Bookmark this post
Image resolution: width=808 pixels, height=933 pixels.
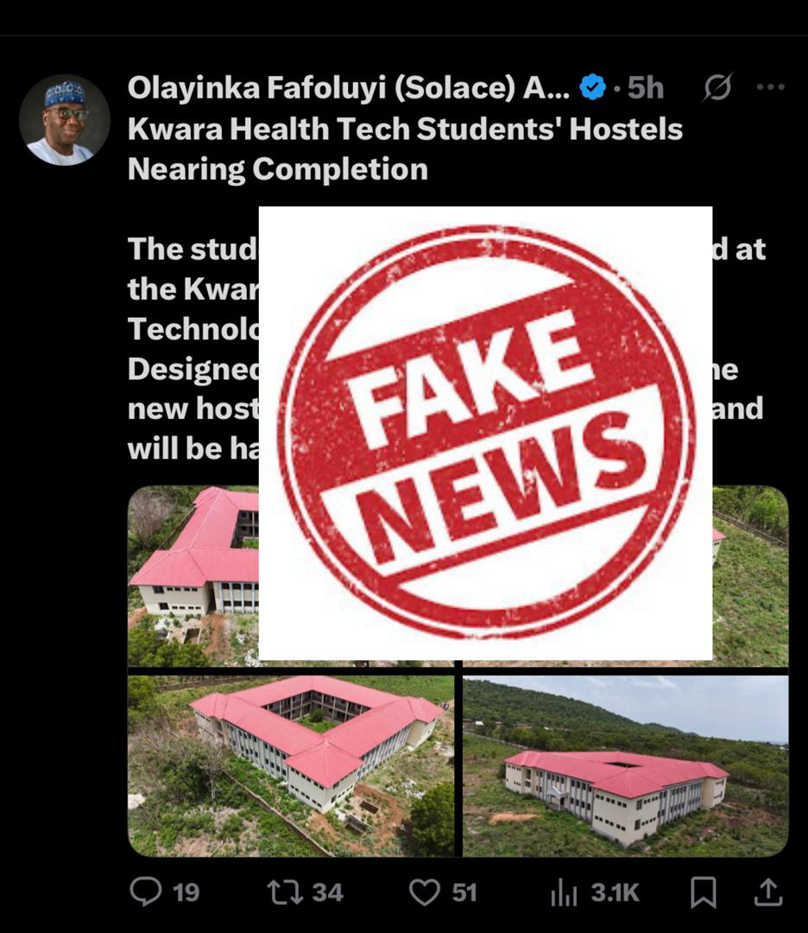[704, 892]
